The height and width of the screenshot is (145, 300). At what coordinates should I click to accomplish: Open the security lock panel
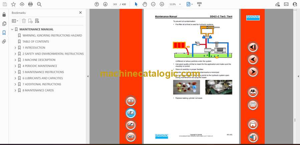pos(4,15)
